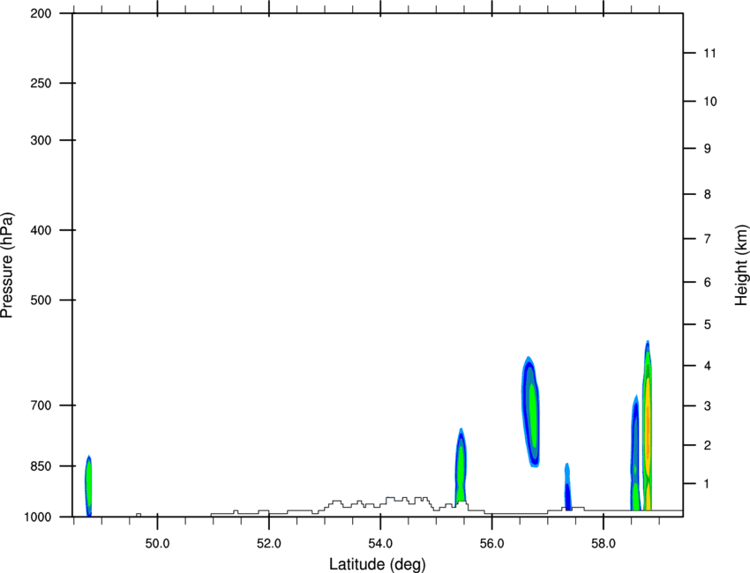The height and width of the screenshot is (573, 750).
Task: Click the elevated green plume near 56.7 degrees
Action: pyautogui.click(x=530, y=412)
